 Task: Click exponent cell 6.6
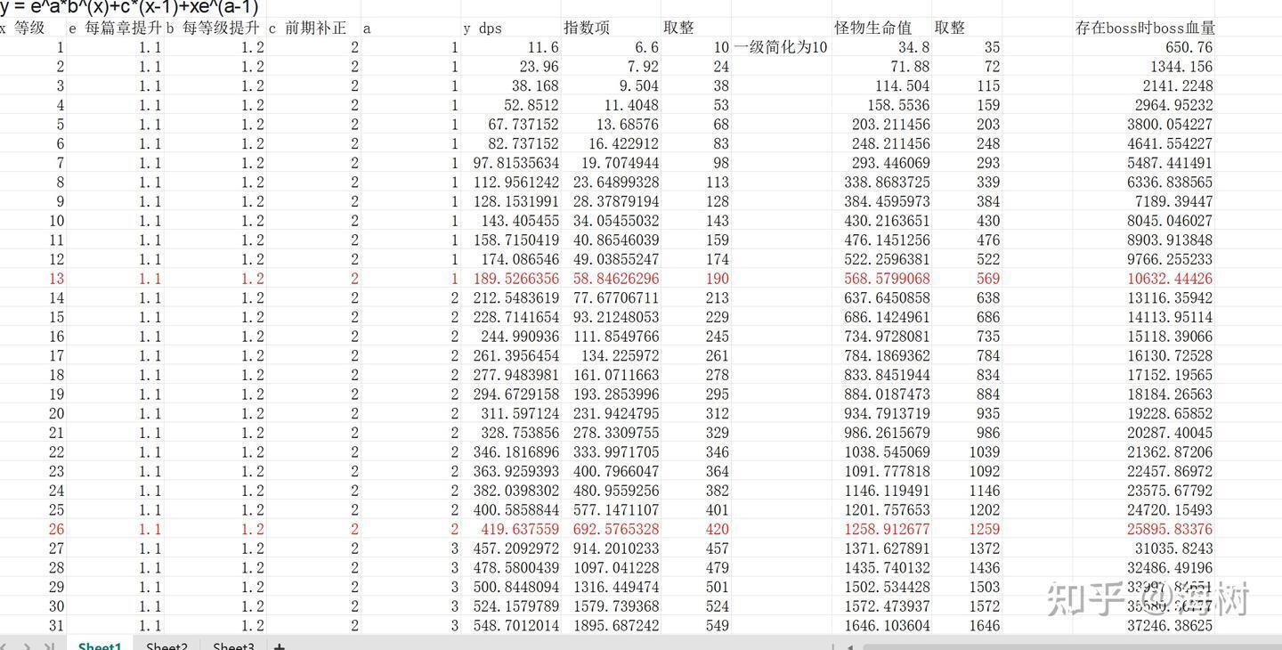click(x=611, y=47)
